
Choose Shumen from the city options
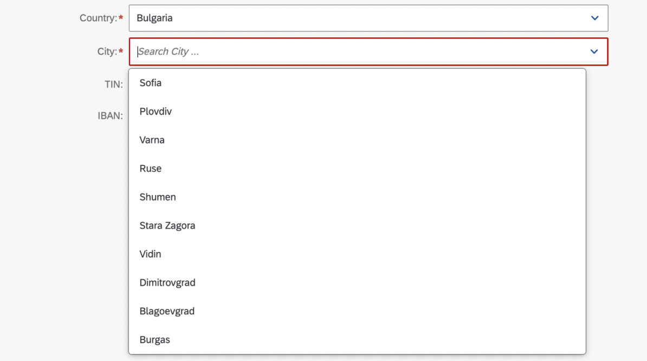tap(357, 197)
